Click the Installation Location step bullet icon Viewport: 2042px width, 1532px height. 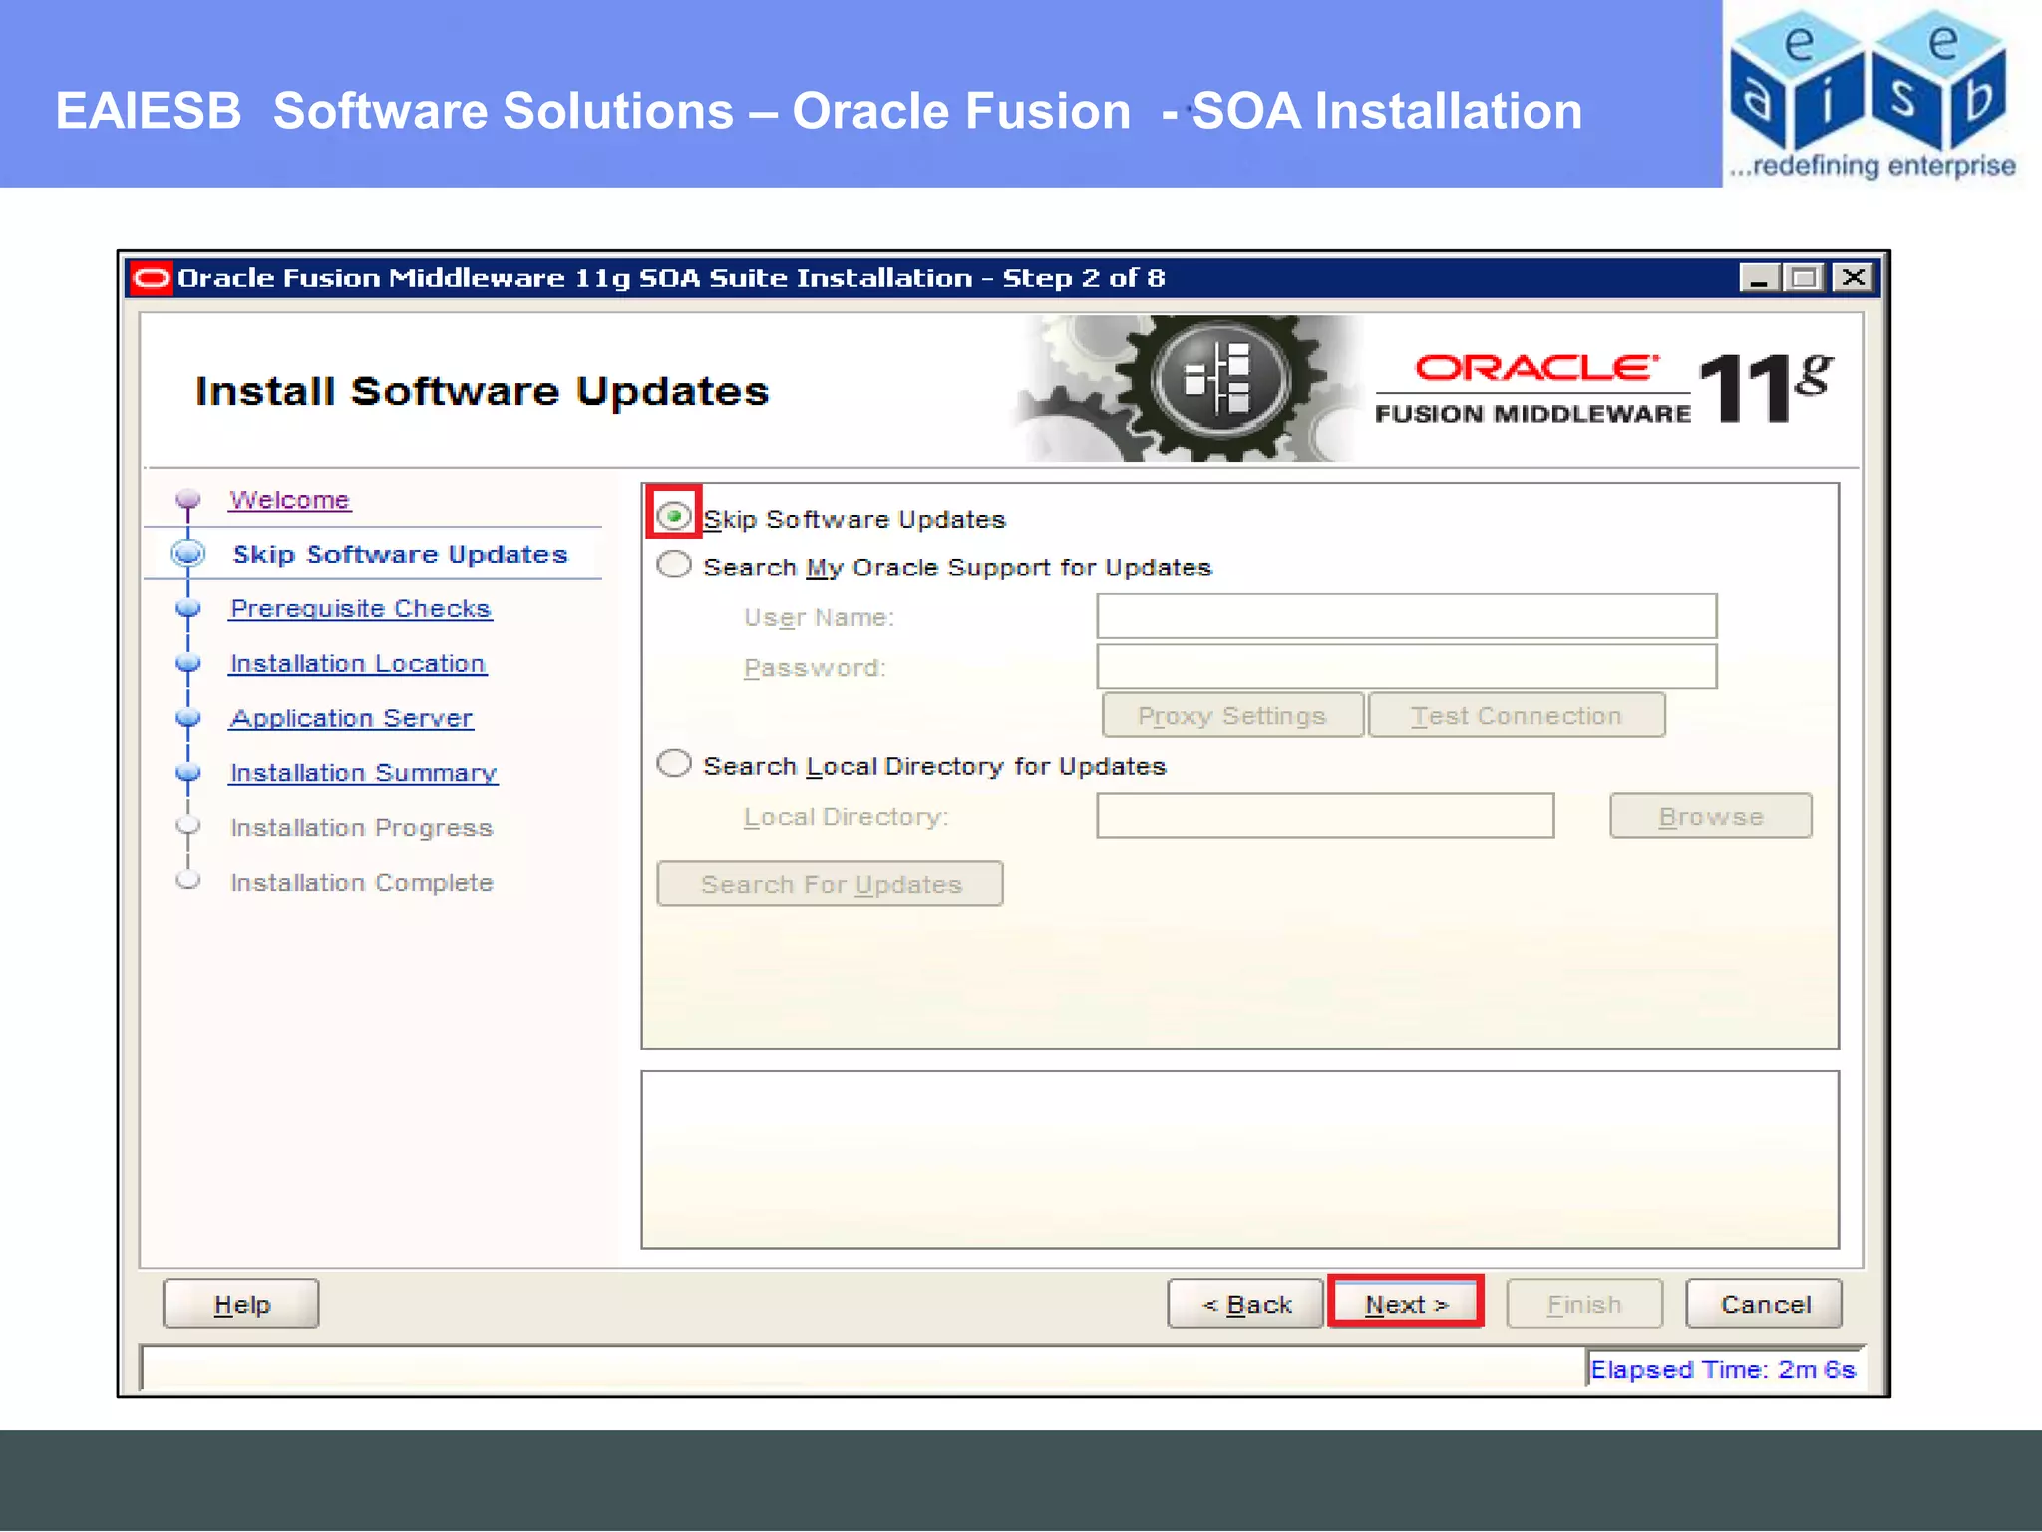click(187, 663)
